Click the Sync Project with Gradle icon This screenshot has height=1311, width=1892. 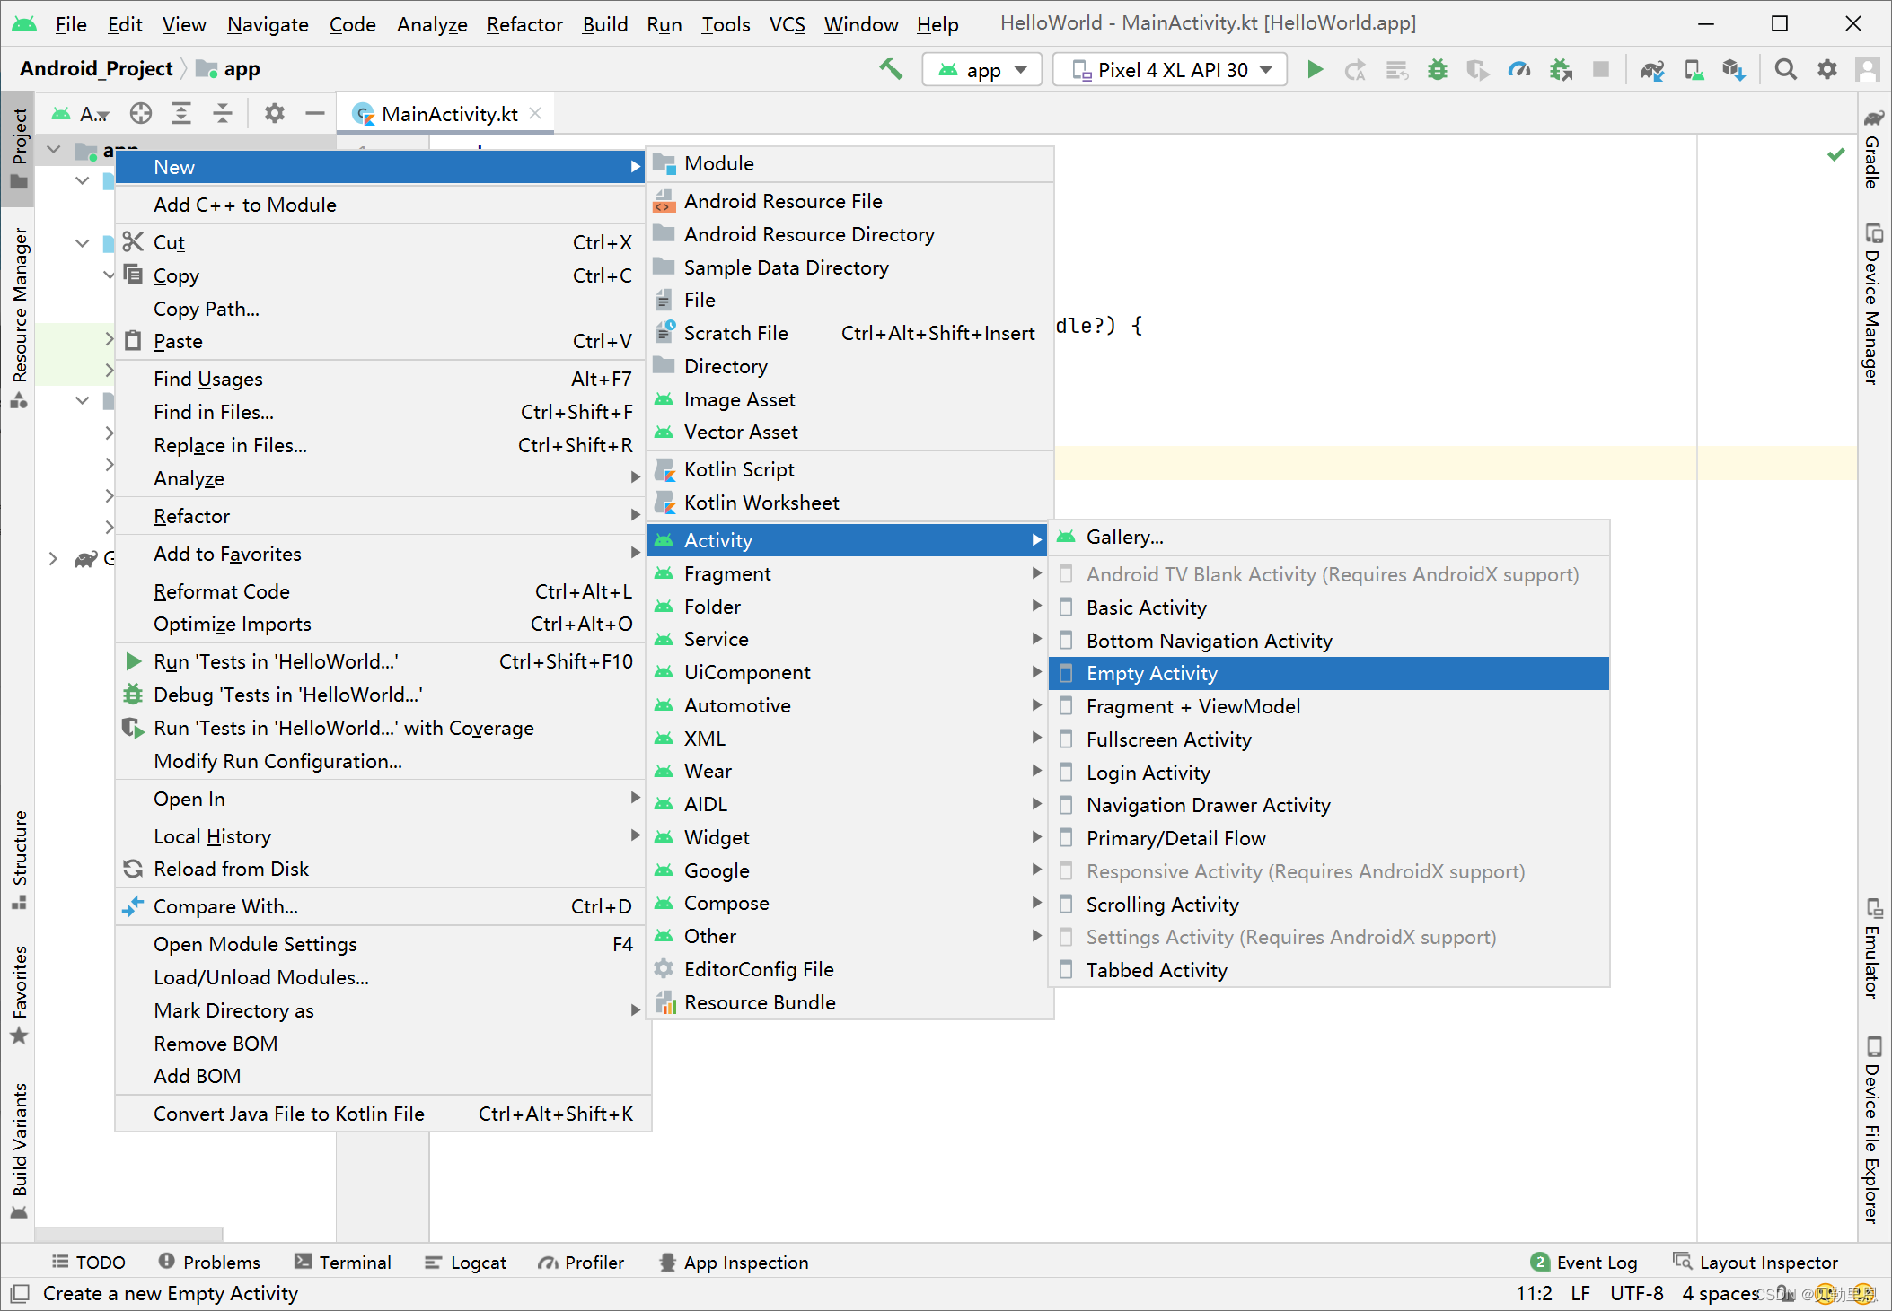pyautogui.click(x=1652, y=69)
